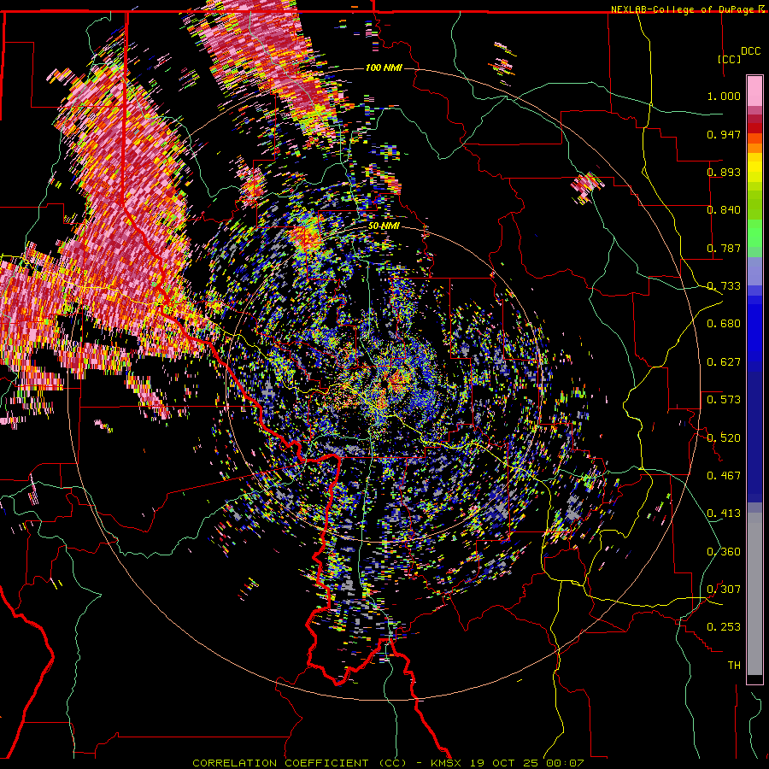The height and width of the screenshot is (769, 769).
Task: Pick the bright blue band near 0.680
Action: pos(754,327)
